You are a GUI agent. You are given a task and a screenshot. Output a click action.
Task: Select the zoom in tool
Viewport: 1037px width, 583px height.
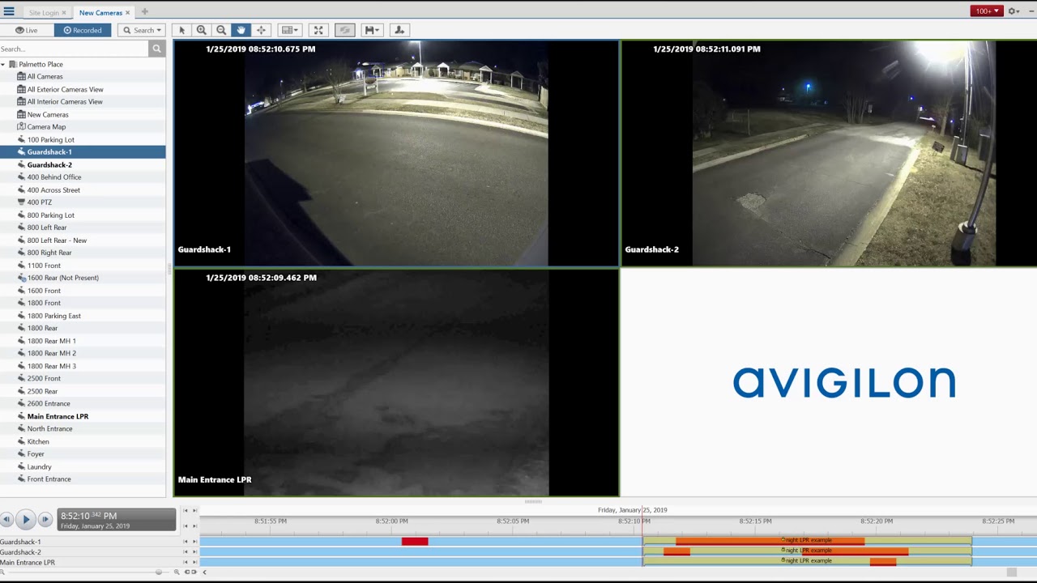[202, 30]
